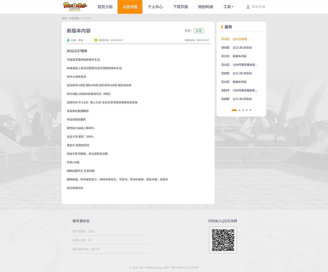
Task: Click the 登录/注册 link
Action: pos(258,7)
